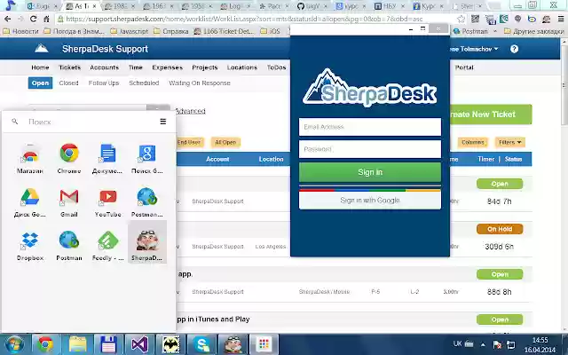Click Create New Ticket button
Viewport: 568px width, 355px height.
(491, 114)
